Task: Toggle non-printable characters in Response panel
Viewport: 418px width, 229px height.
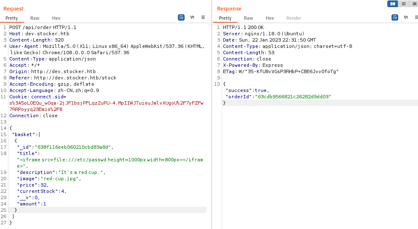Action: [406, 17]
